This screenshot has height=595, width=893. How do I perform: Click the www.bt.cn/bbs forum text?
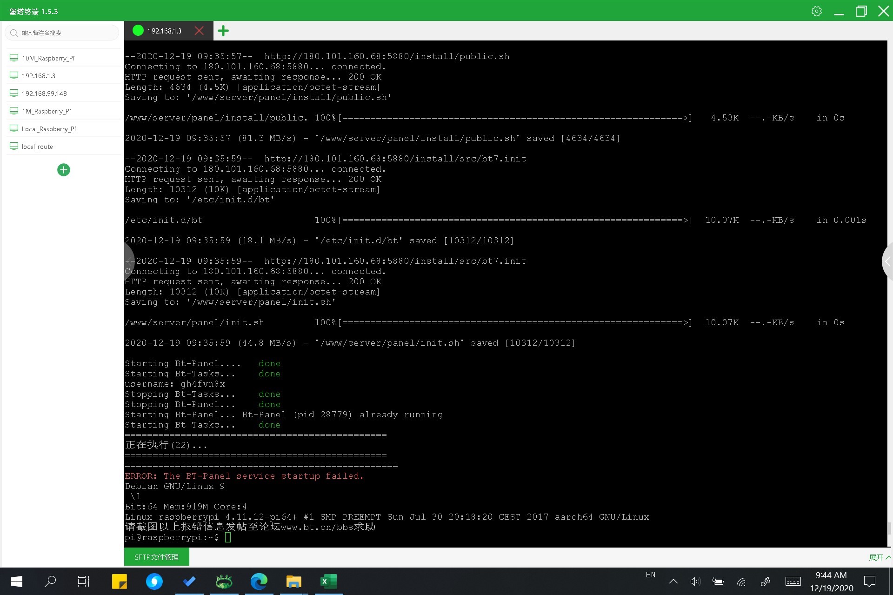(317, 527)
